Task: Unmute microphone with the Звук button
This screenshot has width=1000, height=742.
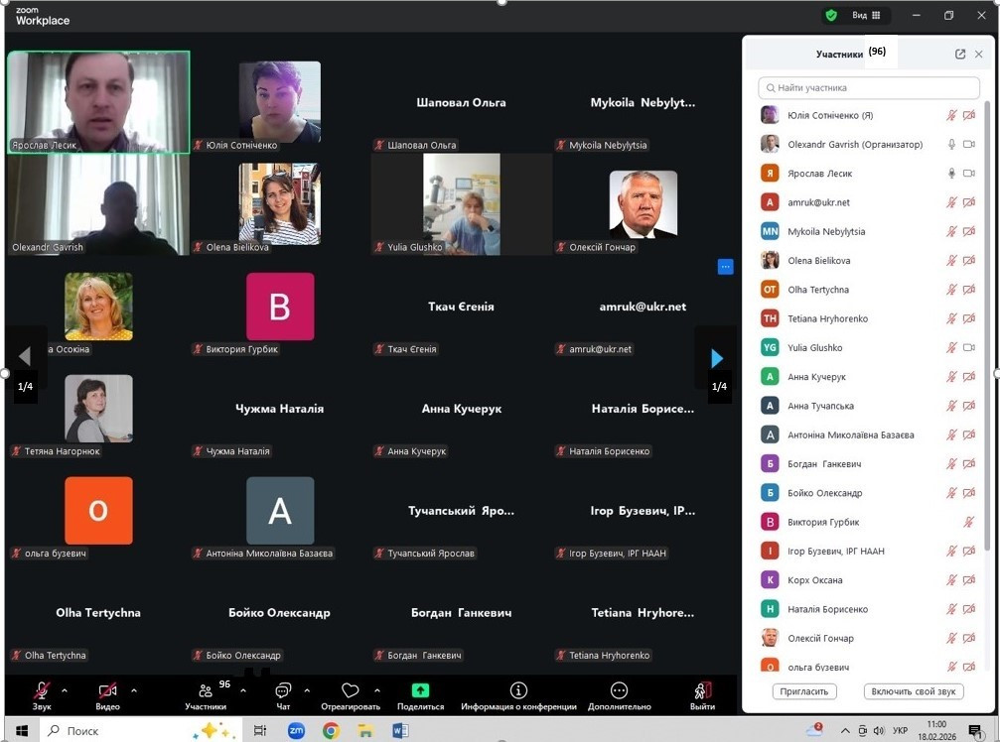Action: pos(42,690)
